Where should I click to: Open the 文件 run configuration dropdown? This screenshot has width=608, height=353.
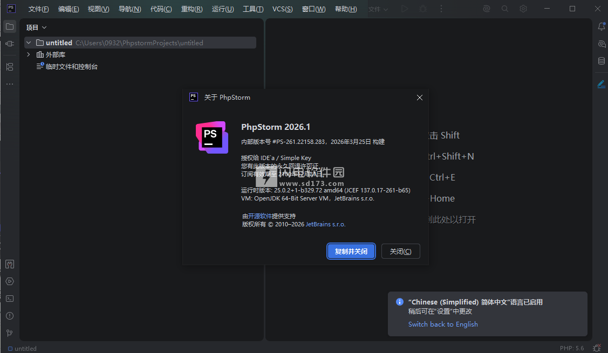tap(378, 9)
